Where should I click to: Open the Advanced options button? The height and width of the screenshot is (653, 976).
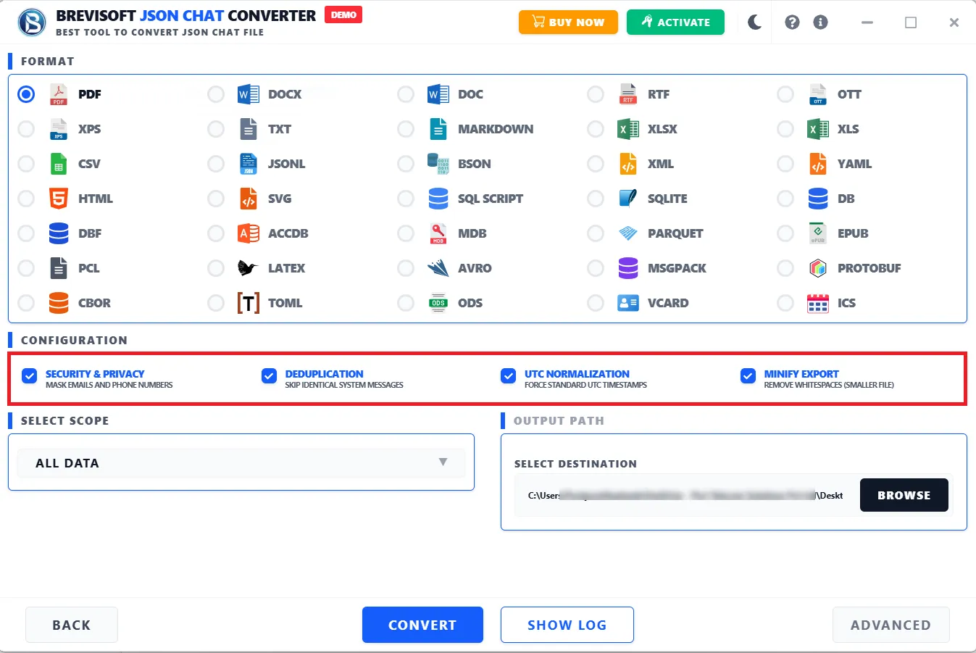coord(891,625)
